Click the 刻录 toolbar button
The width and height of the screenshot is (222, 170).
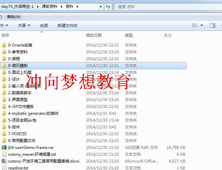[44, 26]
